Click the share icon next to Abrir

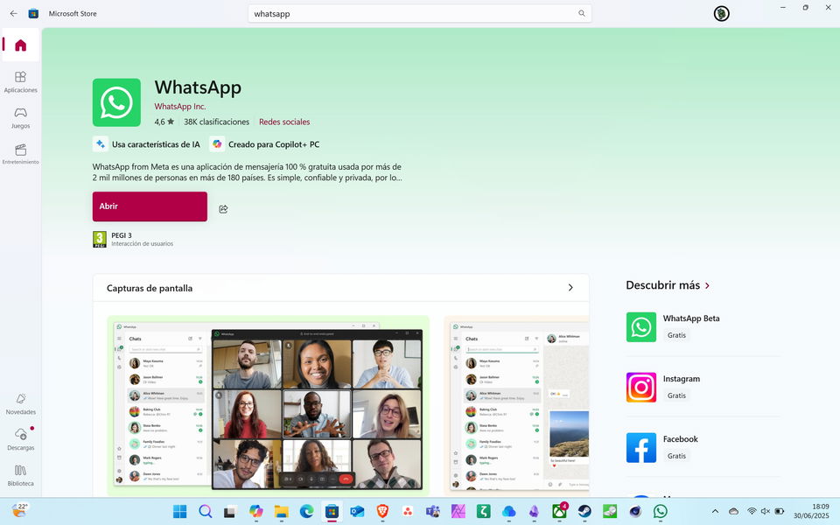(x=223, y=209)
